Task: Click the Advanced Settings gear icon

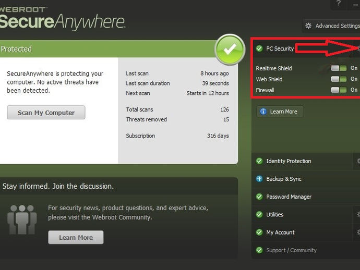Action: (x=308, y=26)
